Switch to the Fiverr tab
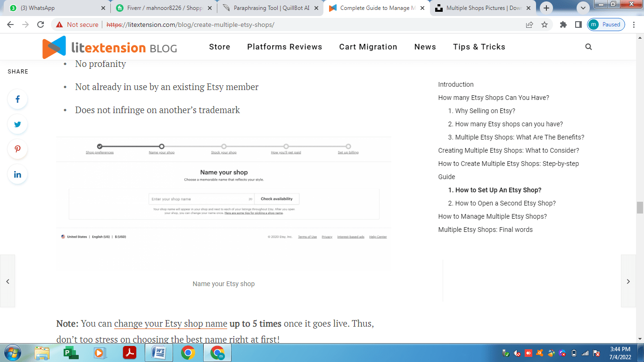644x362 pixels. [164, 8]
